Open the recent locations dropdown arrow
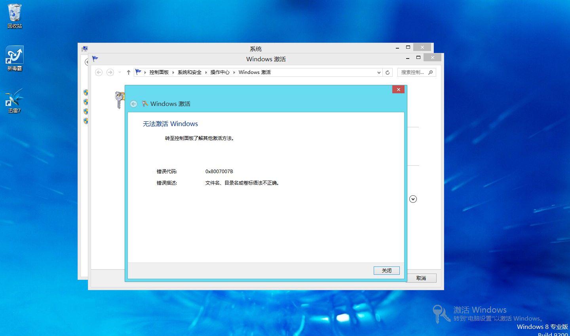Image resolution: width=570 pixels, height=336 pixels. pyautogui.click(x=120, y=72)
